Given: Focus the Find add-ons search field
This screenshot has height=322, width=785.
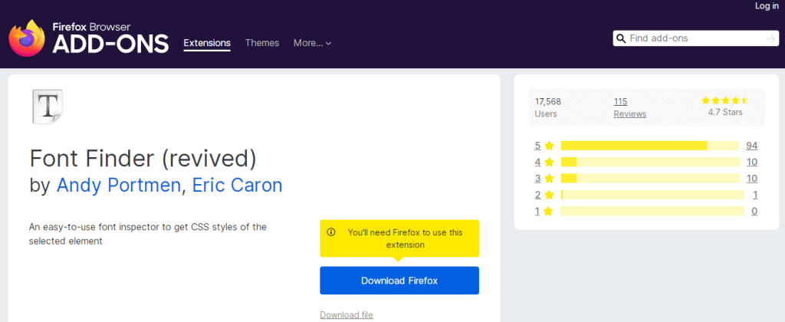Looking at the screenshot, I should click(696, 38).
